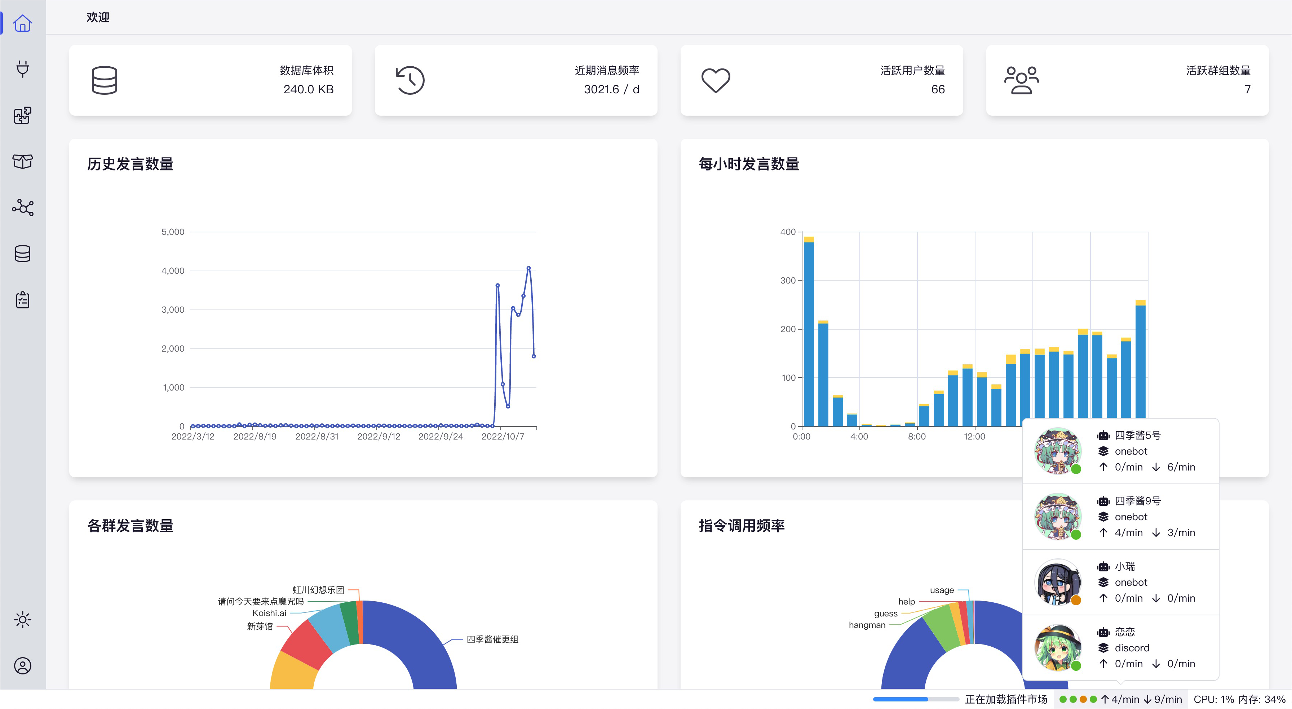Screen dimensions: 1292x709
Task: Click the 正在加载插件市场 status text
Action: [x=1006, y=699]
